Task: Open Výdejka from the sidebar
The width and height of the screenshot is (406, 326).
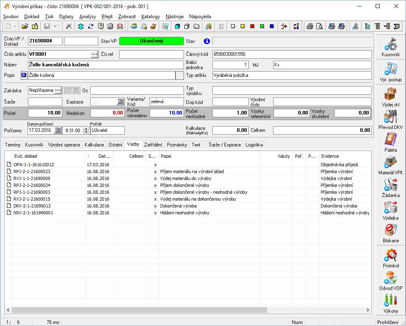Action: 391,210
